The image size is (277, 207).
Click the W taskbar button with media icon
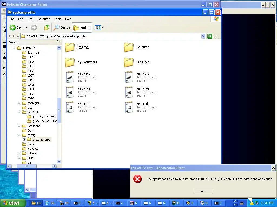[x=204, y=203]
